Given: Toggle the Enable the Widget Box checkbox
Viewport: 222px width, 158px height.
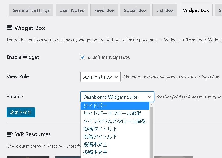Looking at the screenshot, I should tap(83, 57).
